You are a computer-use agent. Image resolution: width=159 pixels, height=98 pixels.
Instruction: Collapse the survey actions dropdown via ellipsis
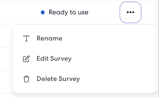(x=131, y=12)
